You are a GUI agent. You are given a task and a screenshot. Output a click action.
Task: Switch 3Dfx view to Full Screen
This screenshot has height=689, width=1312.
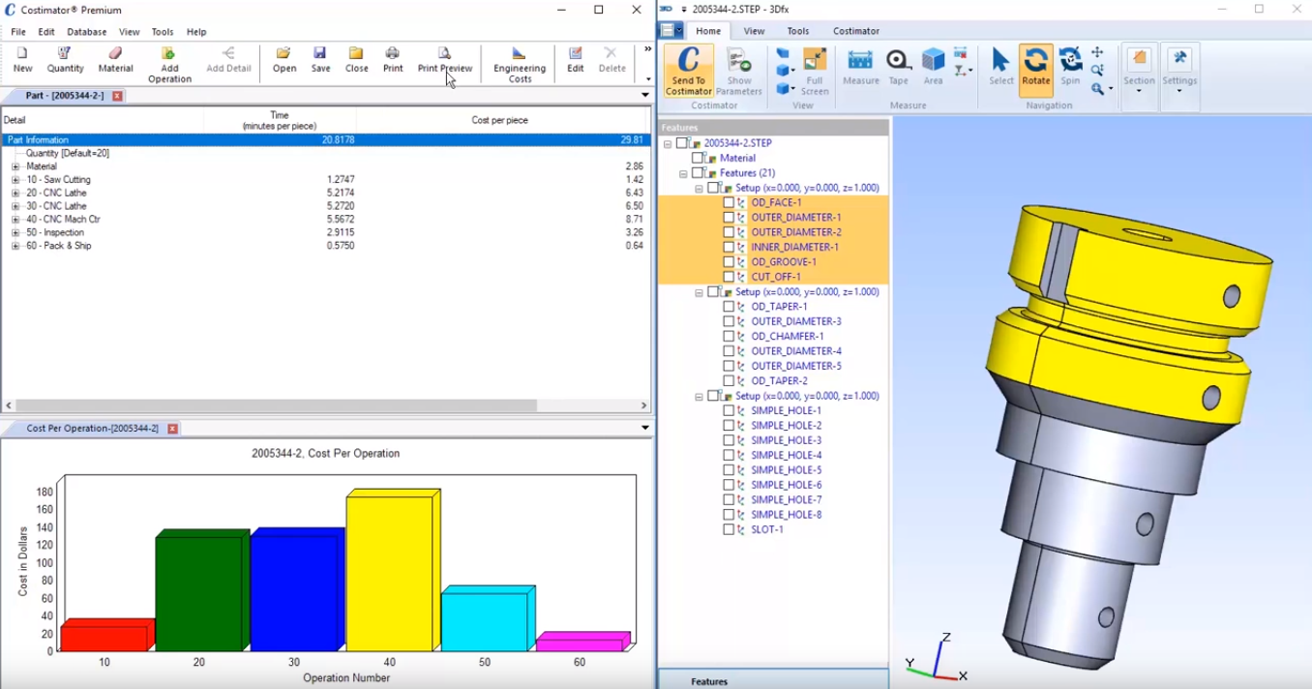(x=815, y=71)
